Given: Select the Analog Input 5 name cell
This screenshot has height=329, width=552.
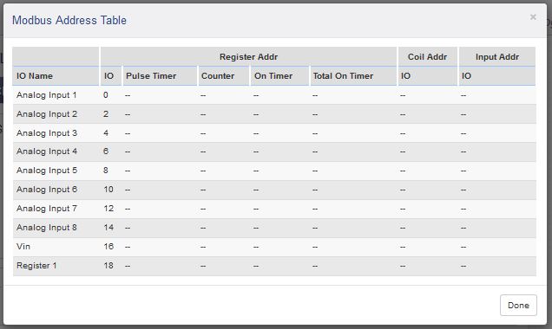Looking at the screenshot, I should [47, 171].
